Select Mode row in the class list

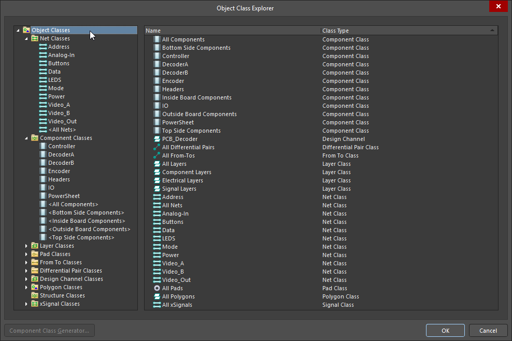click(x=321, y=247)
